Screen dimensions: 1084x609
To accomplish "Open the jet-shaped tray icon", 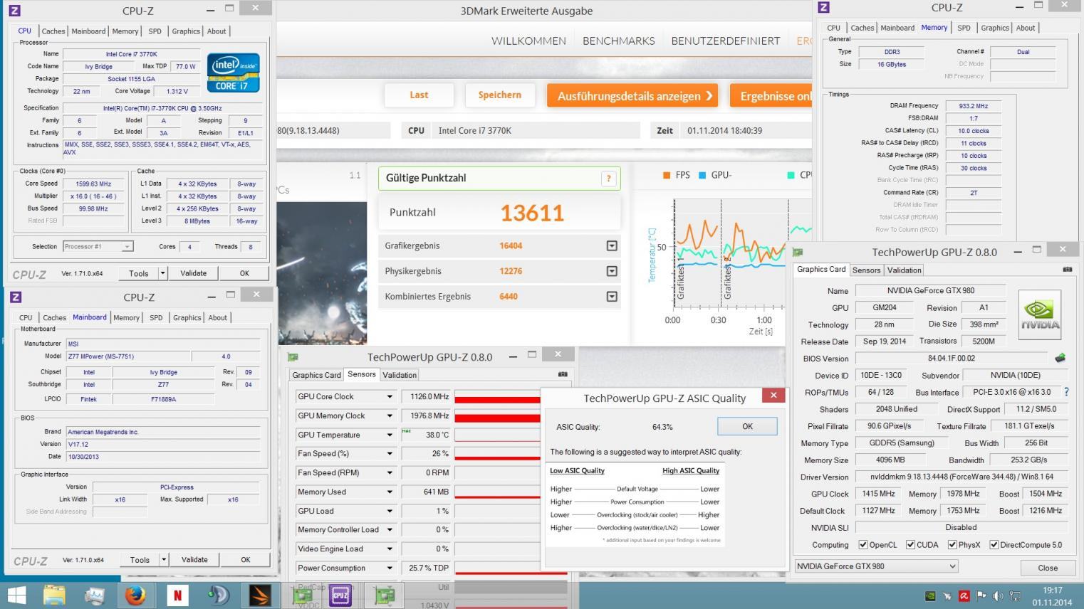I will point(947,596).
